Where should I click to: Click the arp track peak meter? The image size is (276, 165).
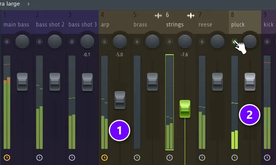[x=104, y=103]
